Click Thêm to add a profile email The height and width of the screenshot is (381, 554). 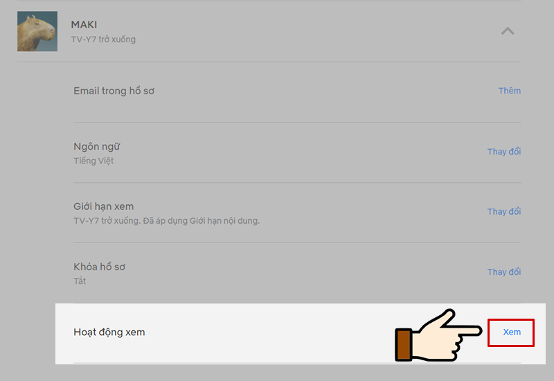point(510,91)
